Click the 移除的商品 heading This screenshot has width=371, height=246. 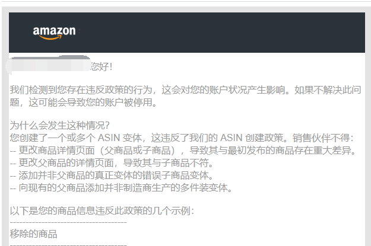coord(33,234)
